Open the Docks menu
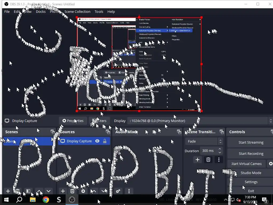The height and width of the screenshot is (205, 273). coord(41,11)
